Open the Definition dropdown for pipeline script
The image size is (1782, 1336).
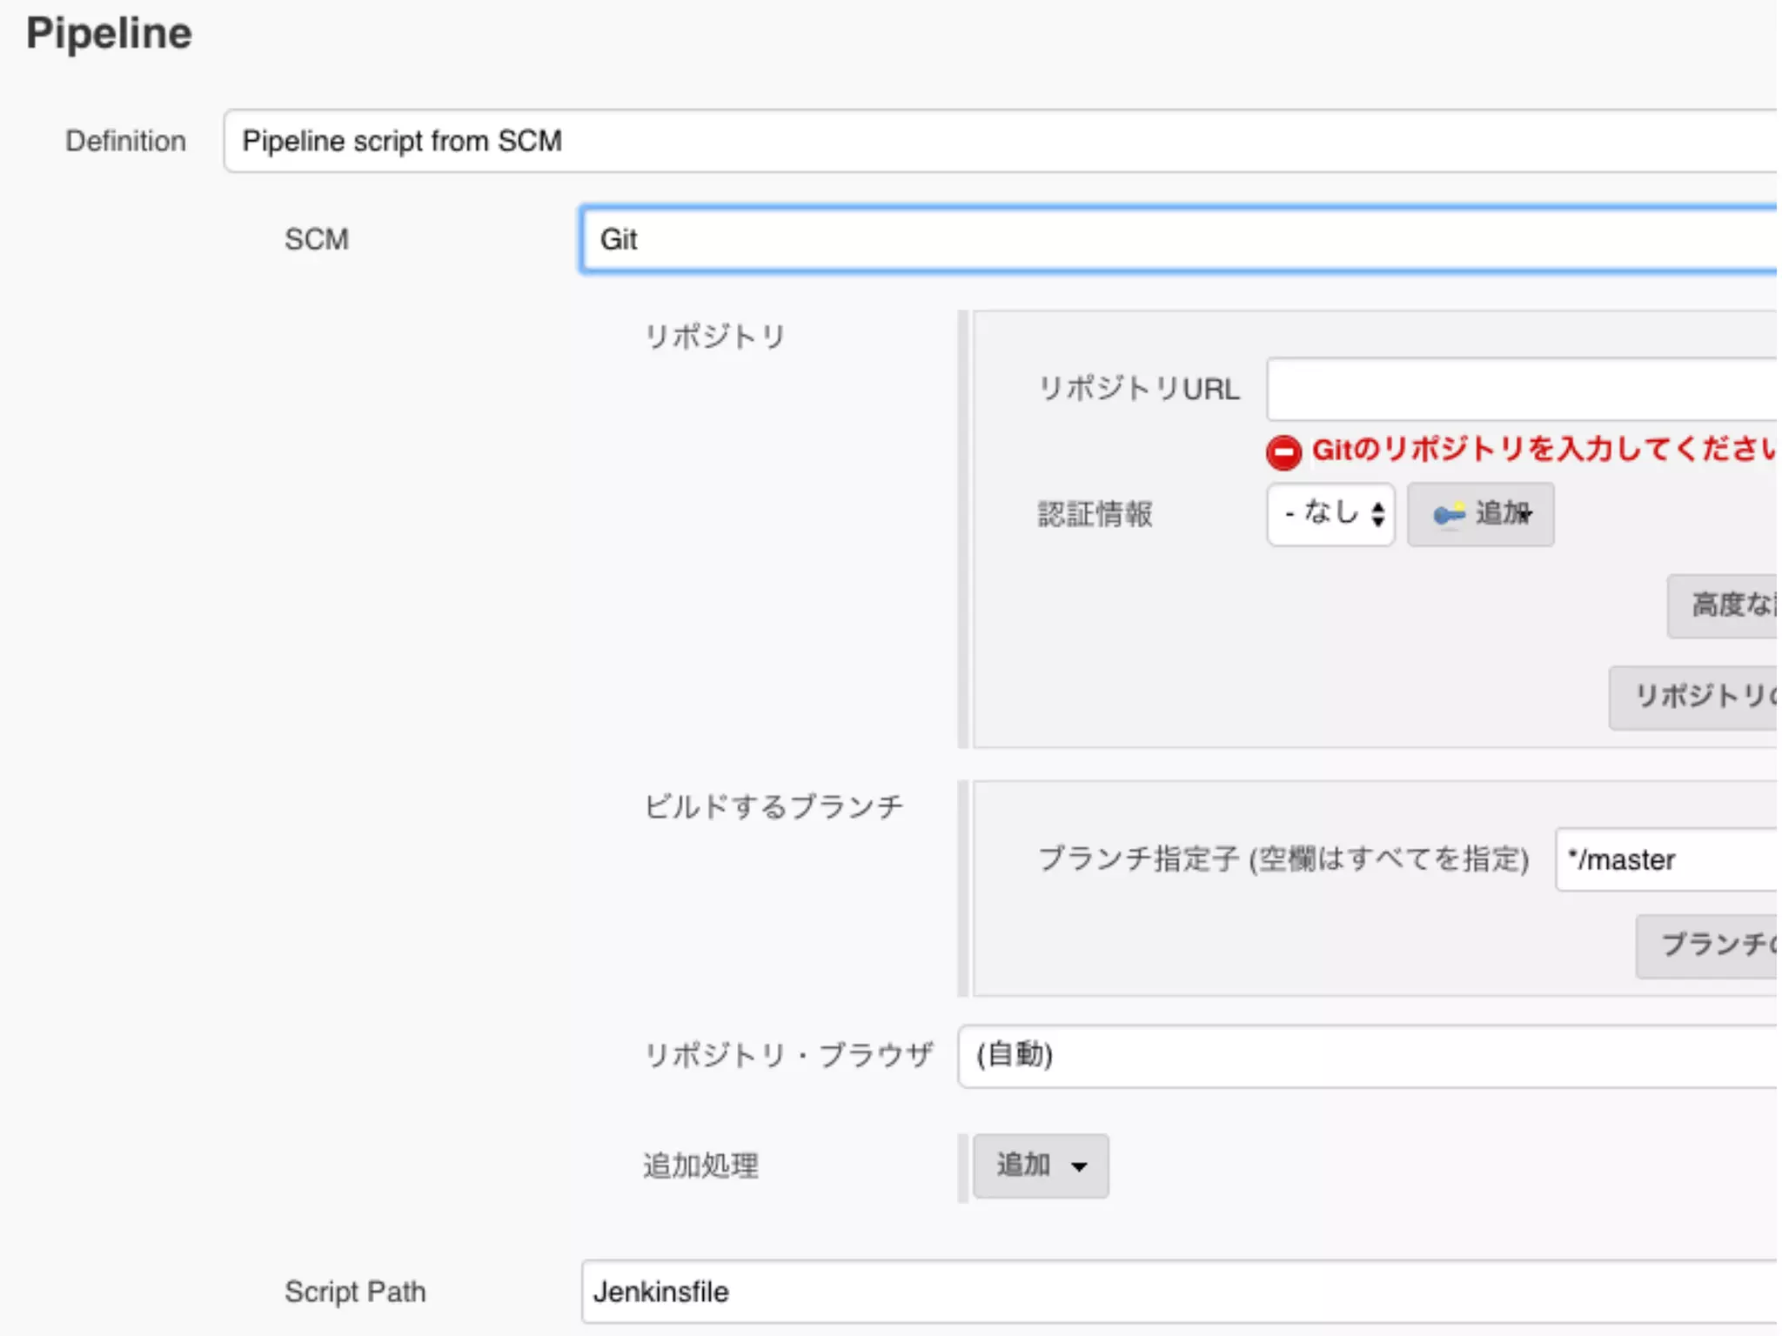pyautogui.click(x=999, y=141)
